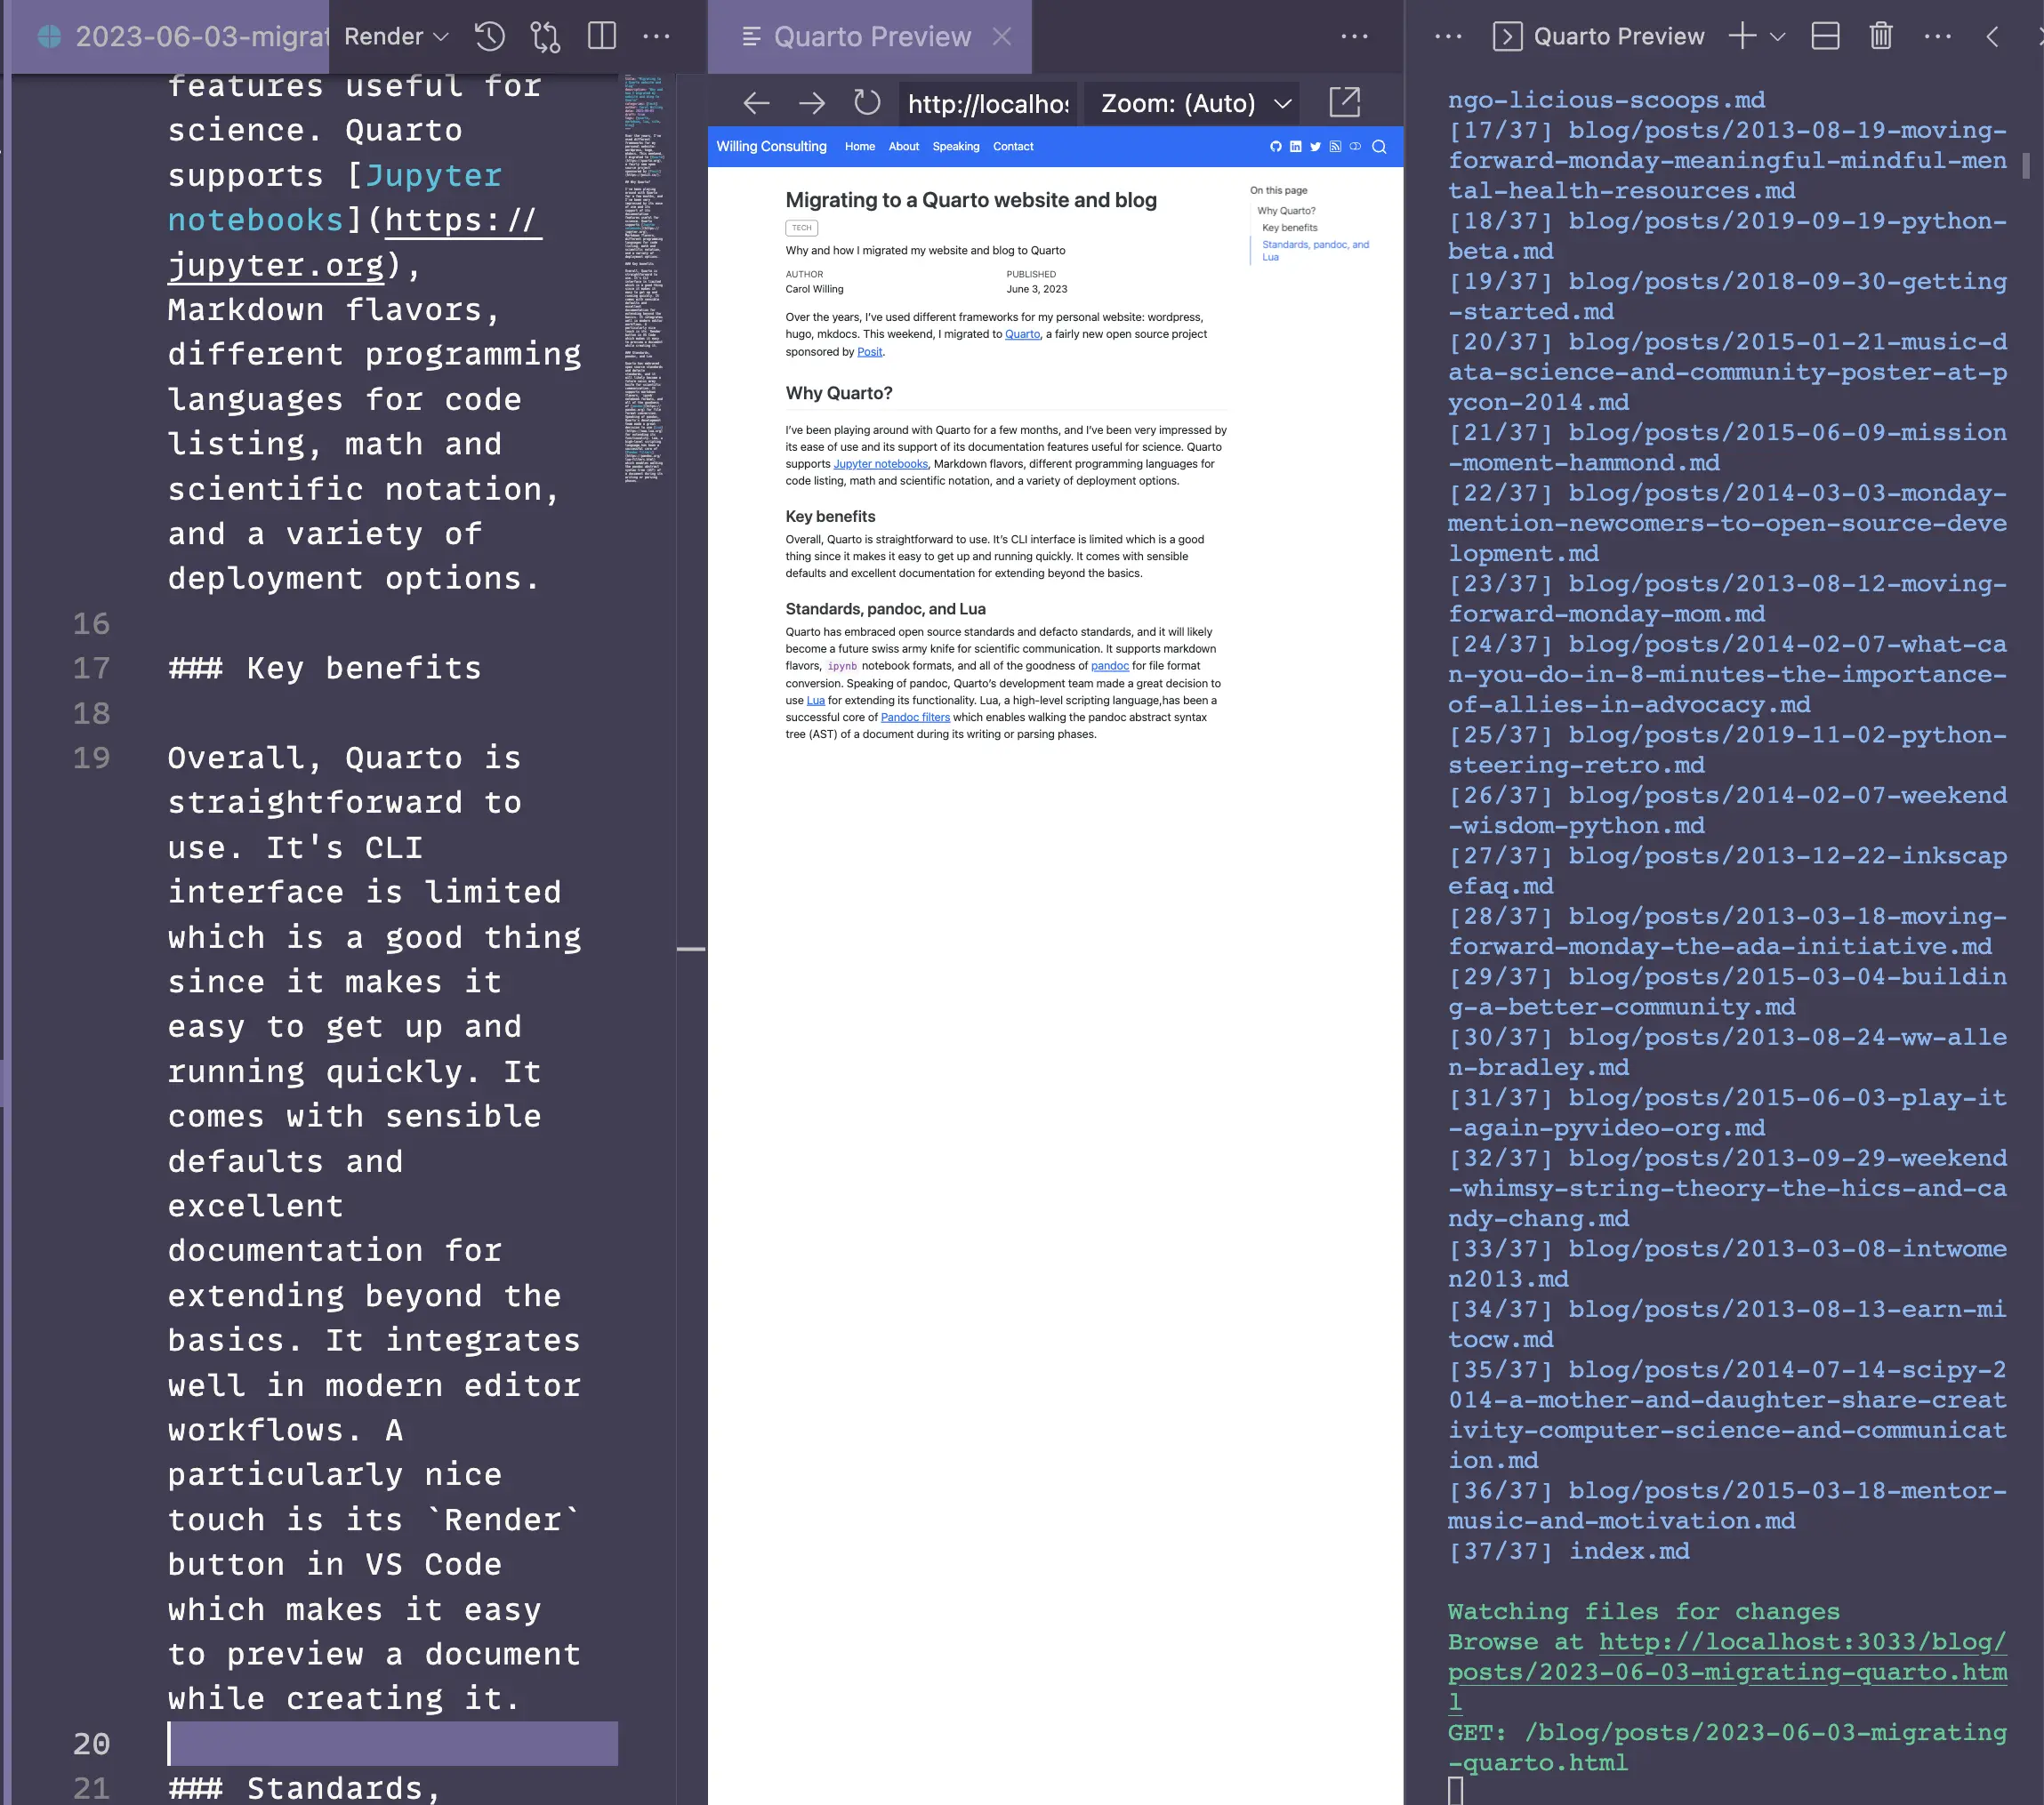Viewport: 2044px width, 1805px height.
Task: Open GitHub from the Willing Consulting navbar
Action: pyautogui.click(x=1275, y=146)
